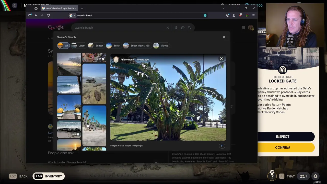Select the Latest photos filter
Image resolution: width=327 pixels, height=184 pixels.
coord(78,45)
